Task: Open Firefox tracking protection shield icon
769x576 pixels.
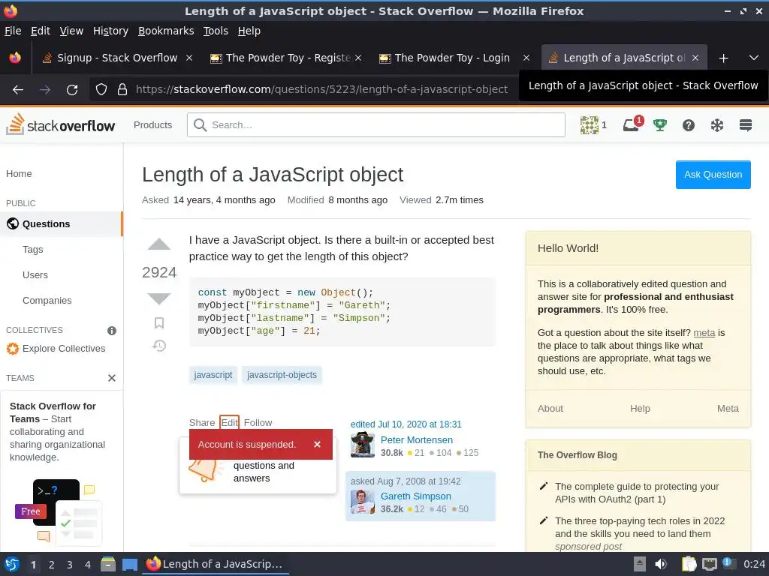Action: click(101, 90)
